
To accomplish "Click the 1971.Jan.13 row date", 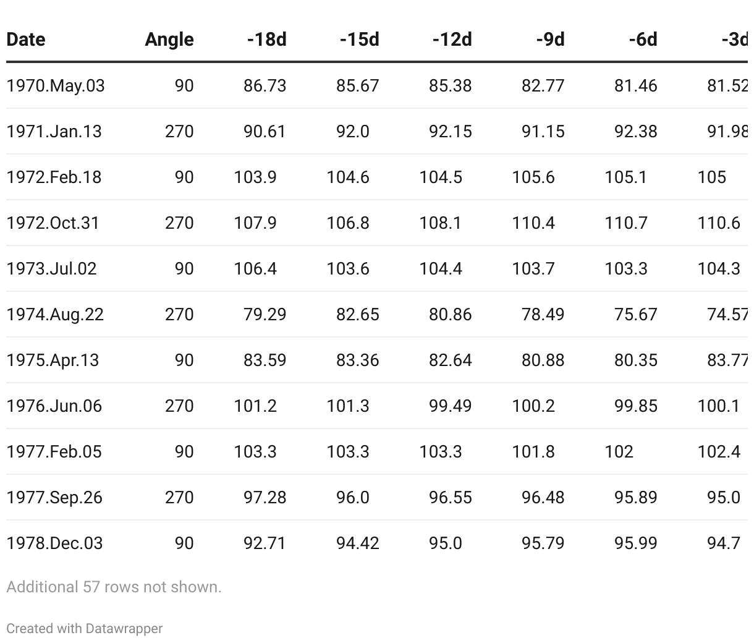I will [54, 131].
